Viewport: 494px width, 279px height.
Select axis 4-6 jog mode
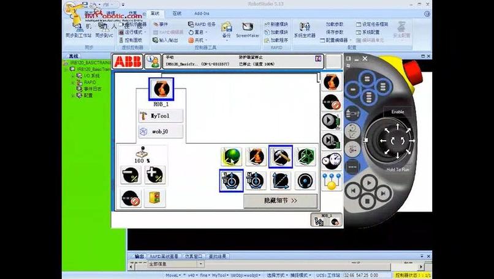pos(256,180)
